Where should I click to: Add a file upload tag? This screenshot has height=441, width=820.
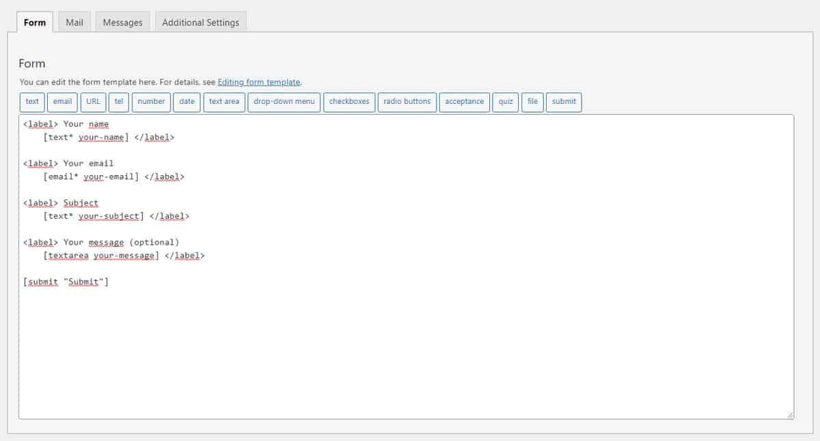click(x=532, y=102)
